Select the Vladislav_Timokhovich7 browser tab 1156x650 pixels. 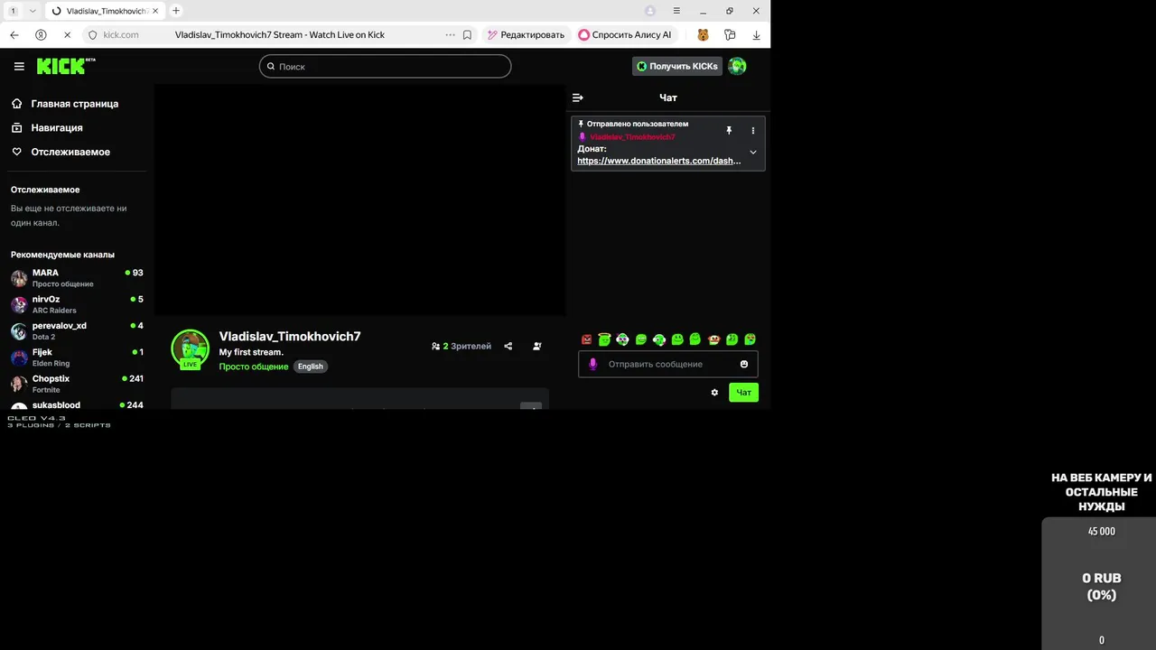tap(104, 11)
